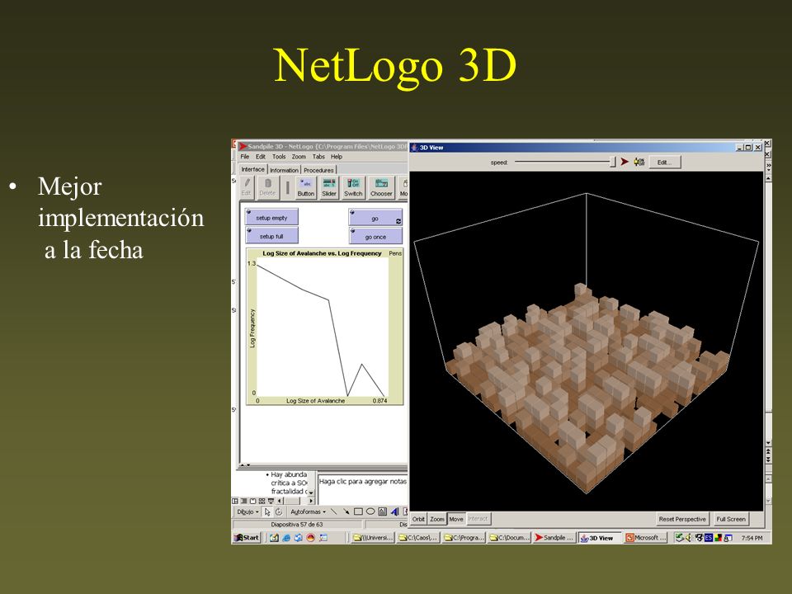Viewport: 792px width, 594px height.
Task: Switch to Microsoft PowerPoint taskbar button
Action: (x=645, y=538)
